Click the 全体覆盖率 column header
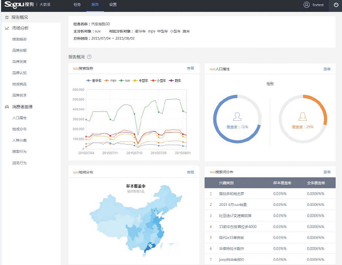Viewport: 342px width, 265px height. tap(316, 183)
